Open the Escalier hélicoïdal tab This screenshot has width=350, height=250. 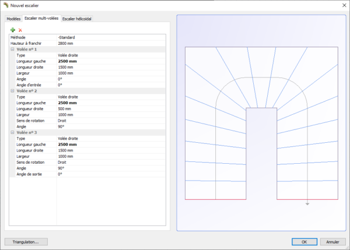click(77, 19)
